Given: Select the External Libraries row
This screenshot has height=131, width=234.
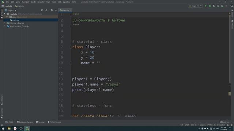Looking at the screenshot, I should click(x=31, y=23).
